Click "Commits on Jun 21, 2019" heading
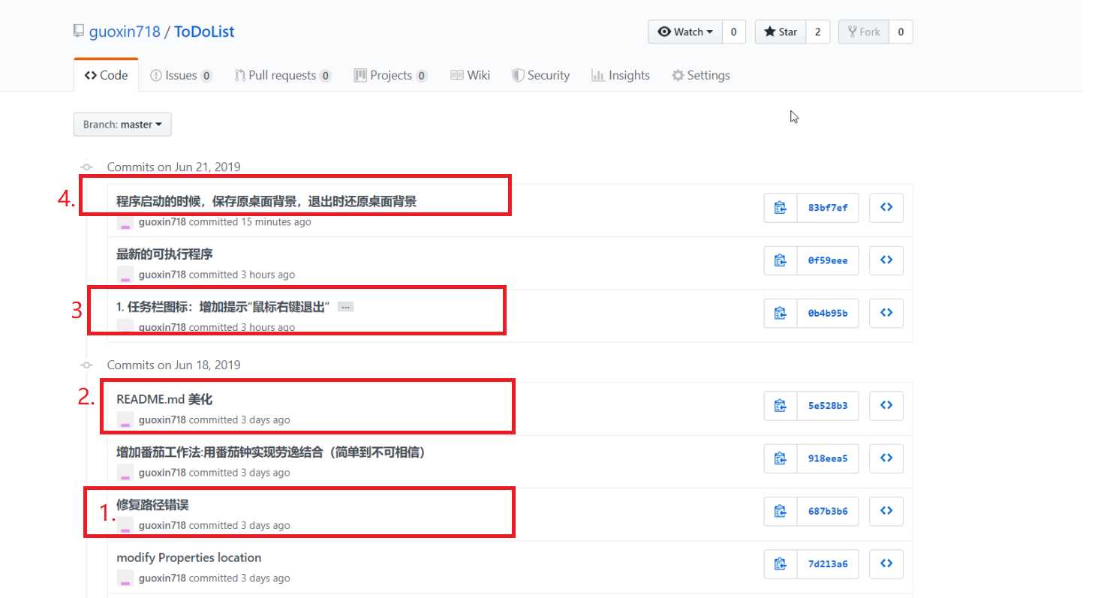 173,167
